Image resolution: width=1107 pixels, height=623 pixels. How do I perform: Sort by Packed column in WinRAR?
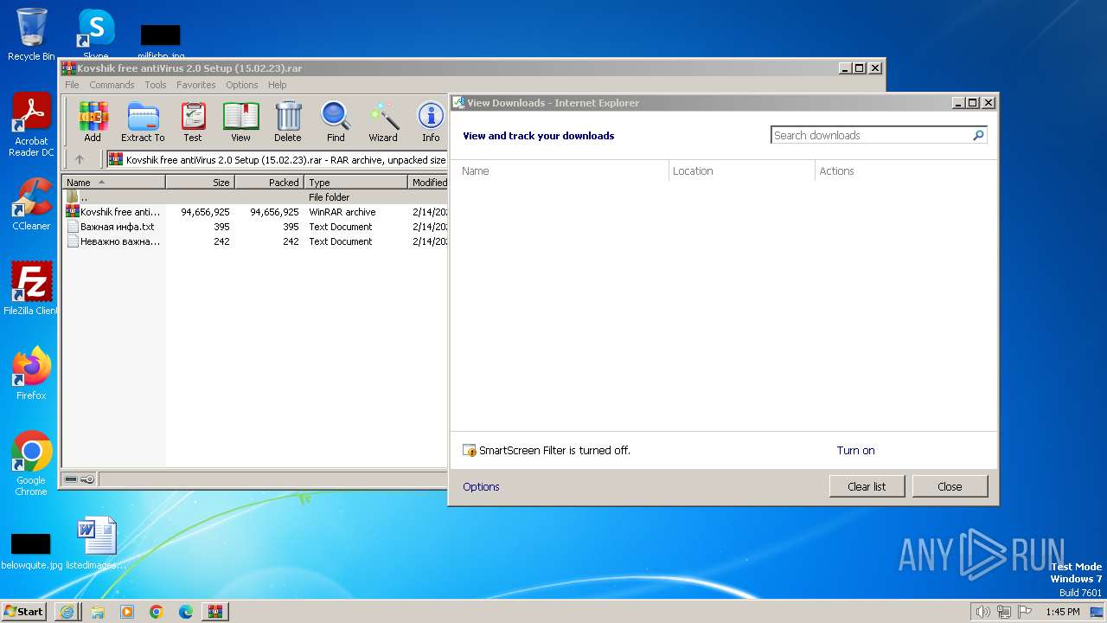tap(269, 183)
